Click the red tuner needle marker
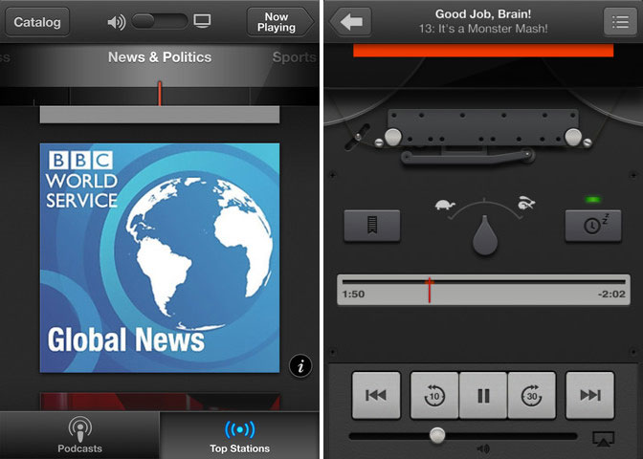 pyautogui.click(x=160, y=94)
